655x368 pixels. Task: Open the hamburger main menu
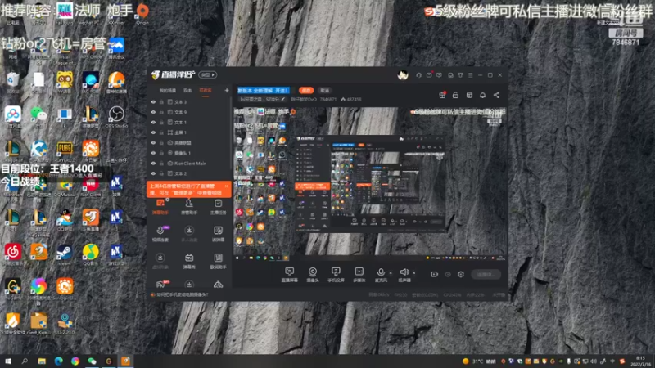470,75
